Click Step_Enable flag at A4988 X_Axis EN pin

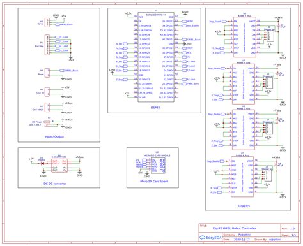click(x=218, y=22)
